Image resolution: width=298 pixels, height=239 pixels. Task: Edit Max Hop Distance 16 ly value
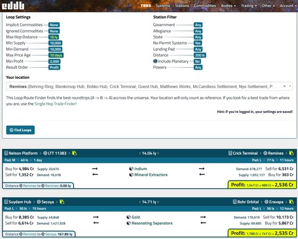(x=54, y=37)
